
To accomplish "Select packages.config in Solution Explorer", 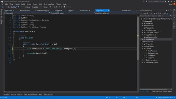I will (x=152, y=37).
